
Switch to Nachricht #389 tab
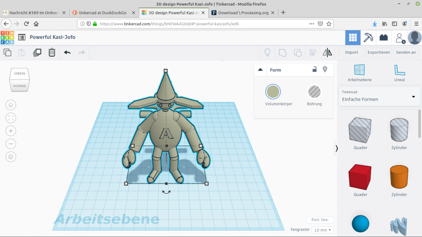(34, 13)
